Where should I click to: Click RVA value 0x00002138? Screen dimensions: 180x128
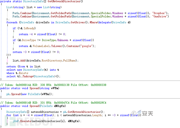(x=62, y=85)
